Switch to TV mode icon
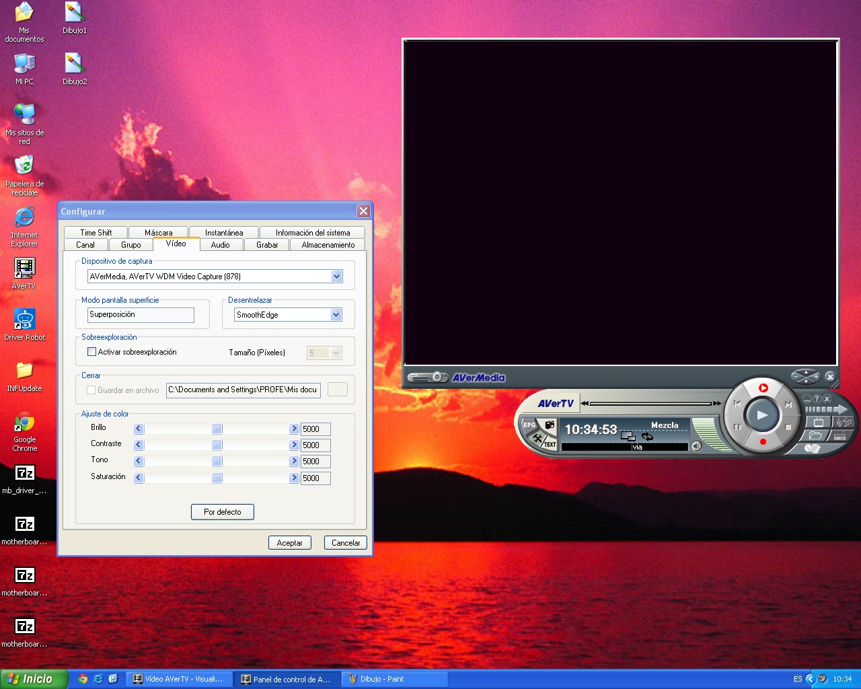This screenshot has height=689, width=861. tap(818, 422)
